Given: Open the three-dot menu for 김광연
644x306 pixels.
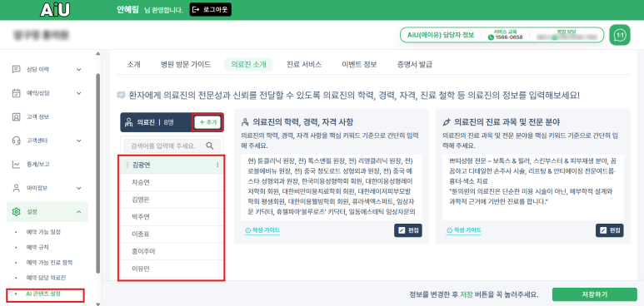Looking at the screenshot, I should (217, 165).
